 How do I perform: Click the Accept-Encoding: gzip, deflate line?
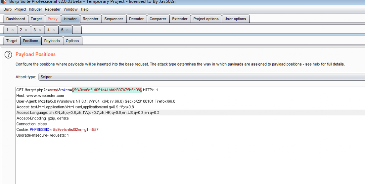[43, 118]
